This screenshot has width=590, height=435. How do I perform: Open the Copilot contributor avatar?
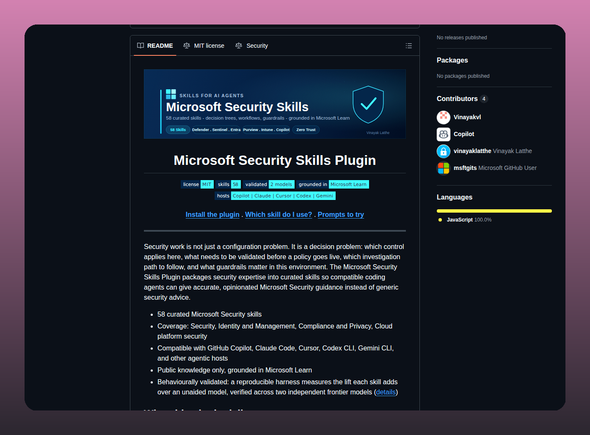[444, 134]
